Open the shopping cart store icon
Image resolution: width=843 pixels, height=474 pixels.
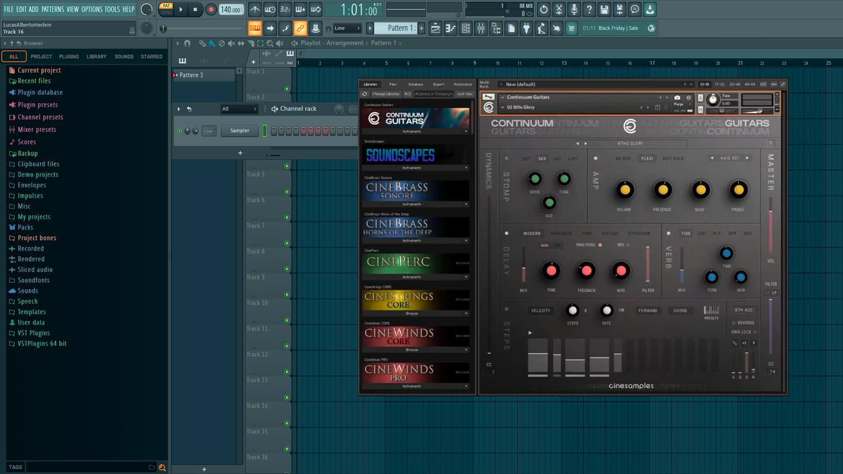(x=571, y=28)
